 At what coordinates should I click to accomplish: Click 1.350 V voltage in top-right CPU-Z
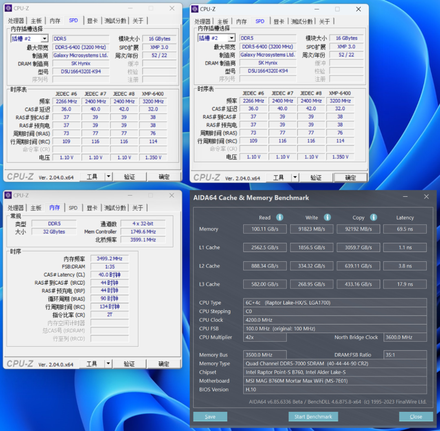(x=340, y=157)
